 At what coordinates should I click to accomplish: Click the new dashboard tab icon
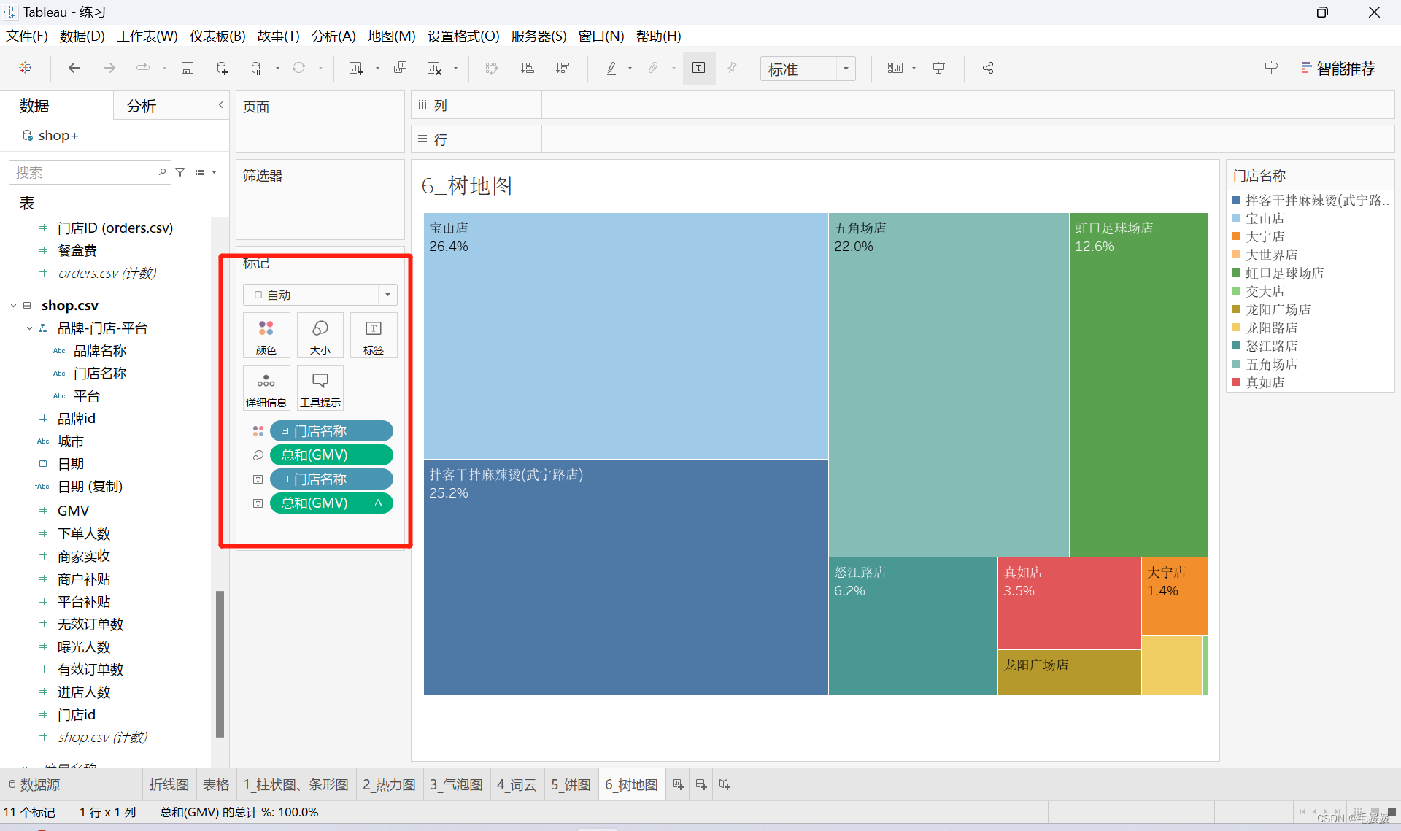(701, 784)
